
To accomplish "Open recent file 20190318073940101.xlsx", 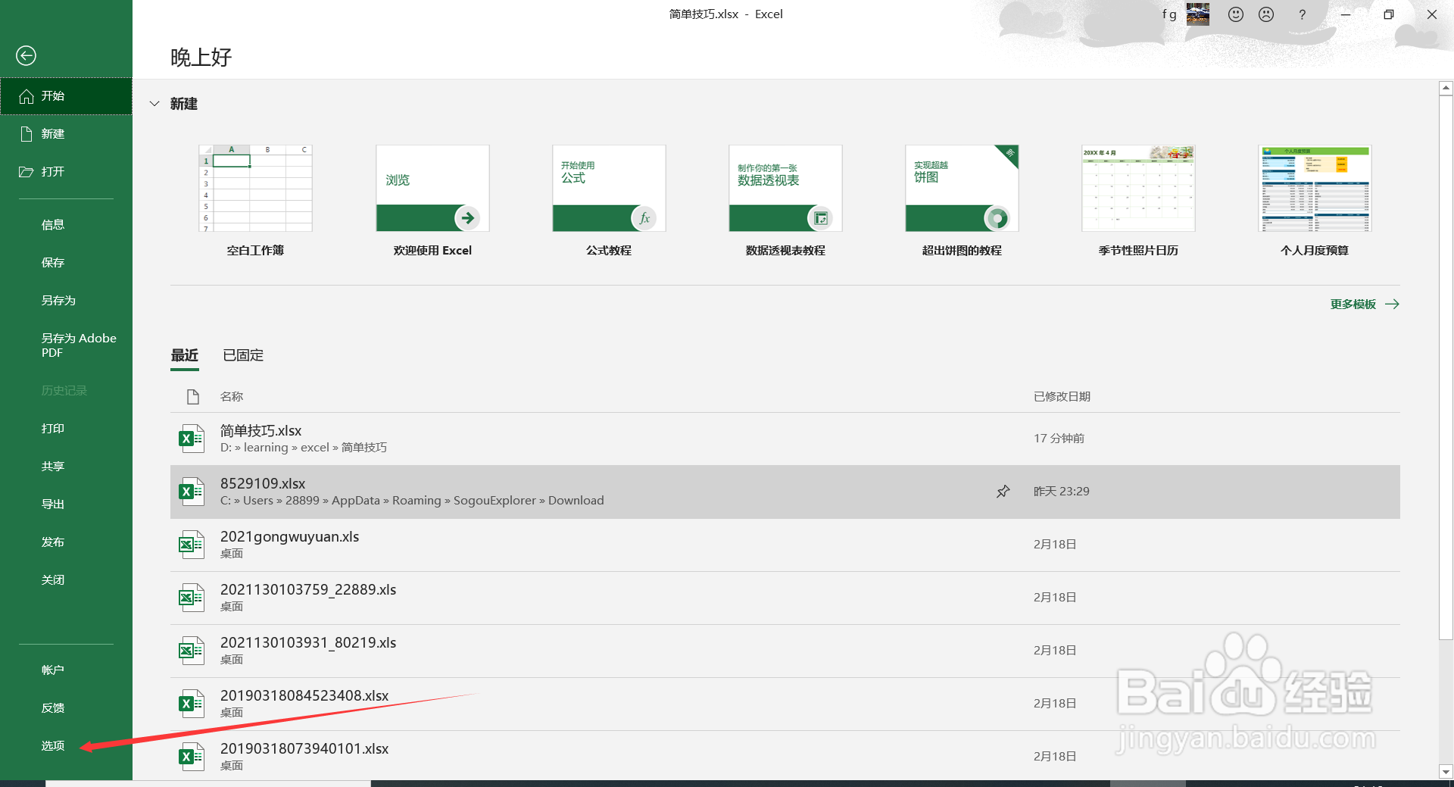I will click(x=785, y=756).
